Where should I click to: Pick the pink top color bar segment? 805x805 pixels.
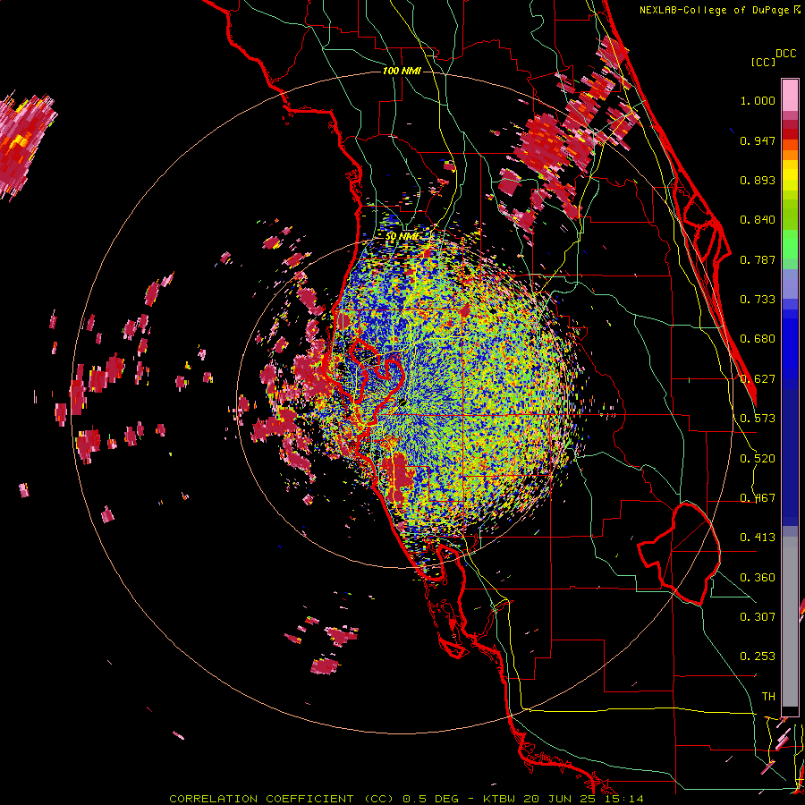[790, 96]
